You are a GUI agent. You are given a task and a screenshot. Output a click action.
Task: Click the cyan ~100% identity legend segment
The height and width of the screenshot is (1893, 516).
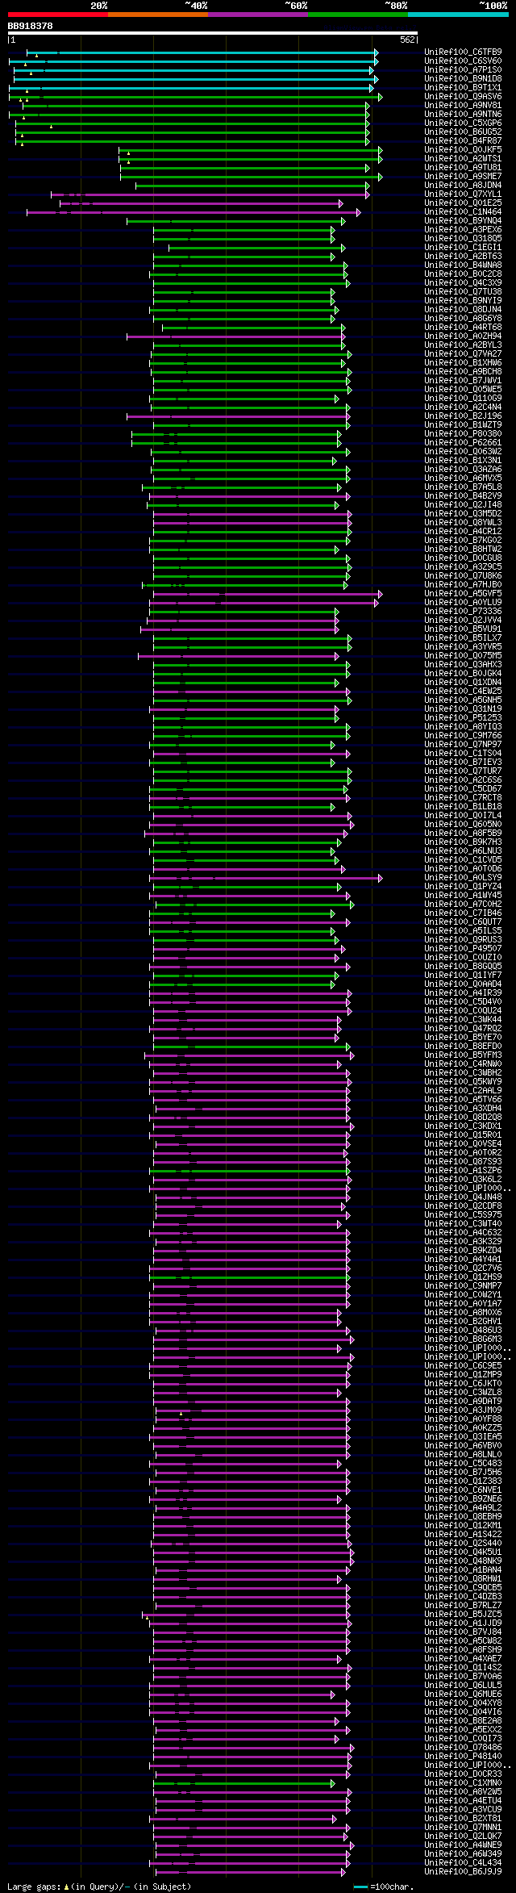[x=458, y=15]
